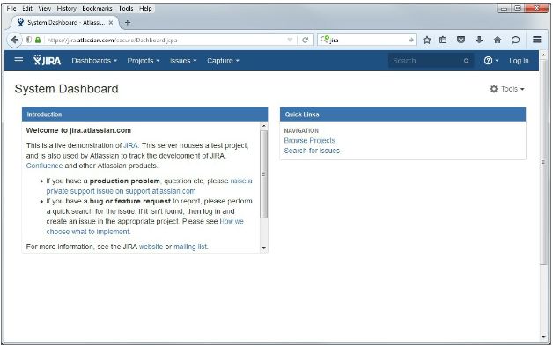
Task: Click the Introduction panel scroll-up arrow
Action: 263,126
